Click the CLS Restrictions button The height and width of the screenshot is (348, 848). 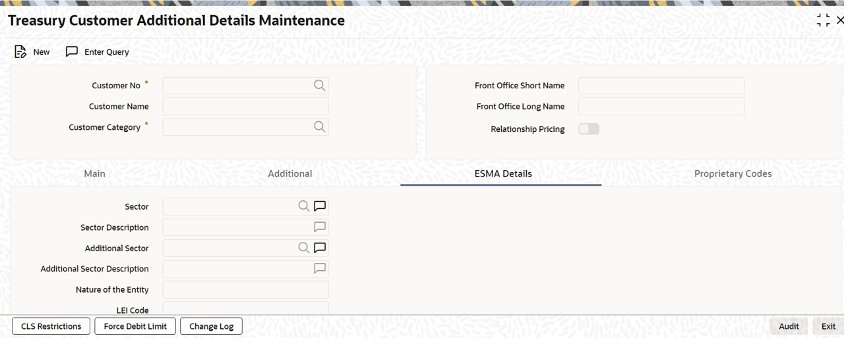tap(51, 326)
